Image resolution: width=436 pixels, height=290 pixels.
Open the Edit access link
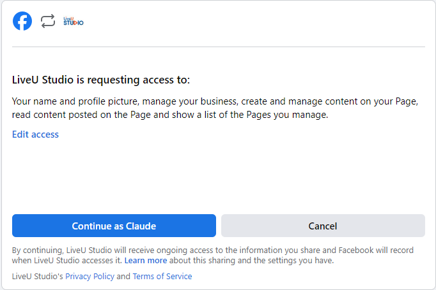[x=35, y=134]
